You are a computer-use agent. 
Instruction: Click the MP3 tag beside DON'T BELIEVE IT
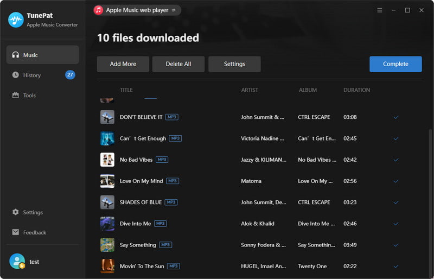tap(172, 117)
